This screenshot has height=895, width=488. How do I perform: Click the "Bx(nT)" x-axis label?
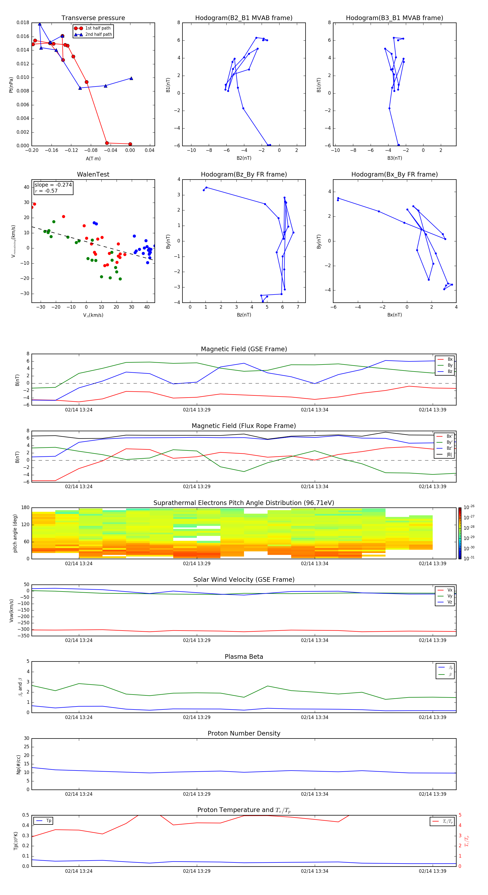394,315
